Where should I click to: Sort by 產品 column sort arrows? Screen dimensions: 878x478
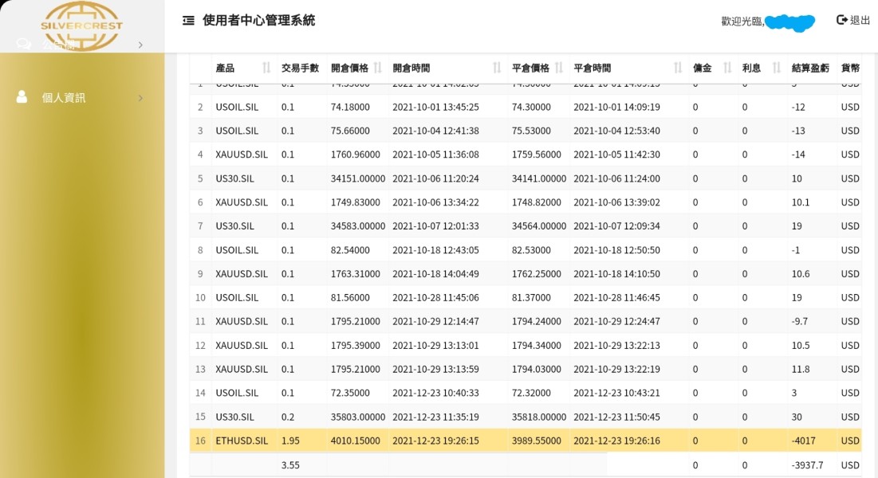(266, 68)
